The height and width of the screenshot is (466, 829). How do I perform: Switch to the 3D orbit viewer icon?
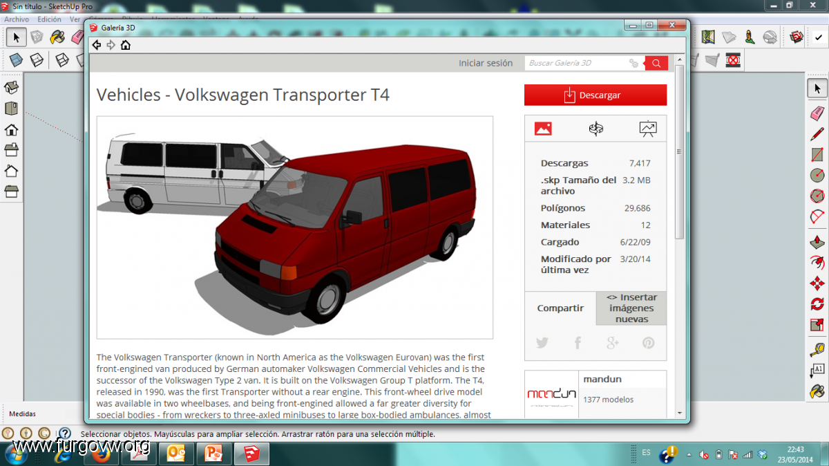click(595, 128)
